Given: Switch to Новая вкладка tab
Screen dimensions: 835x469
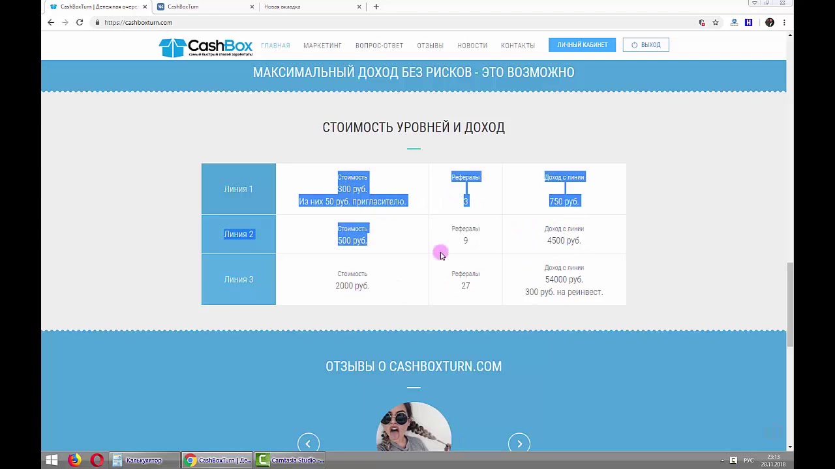Looking at the screenshot, I should pos(312,7).
